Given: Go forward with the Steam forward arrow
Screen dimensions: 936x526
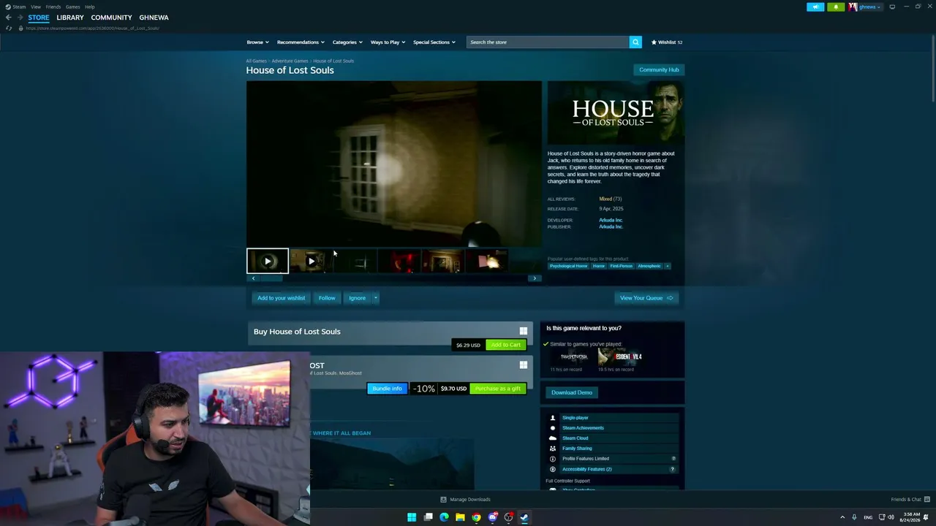Looking at the screenshot, I should 20,18.
